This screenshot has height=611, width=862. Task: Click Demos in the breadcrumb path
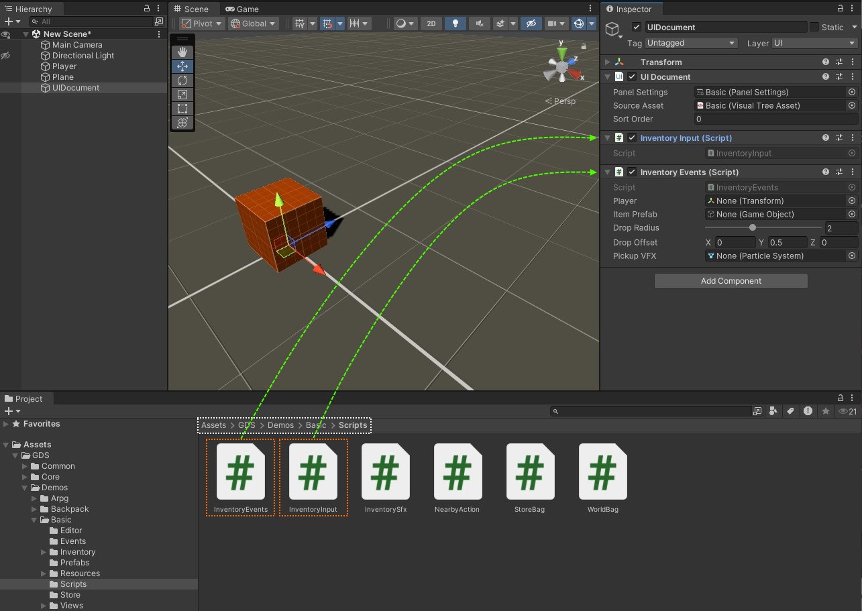click(x=280, y=425)
